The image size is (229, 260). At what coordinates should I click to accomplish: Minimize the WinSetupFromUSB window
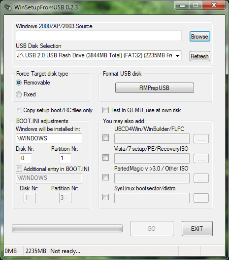click(x=182, y=5)
